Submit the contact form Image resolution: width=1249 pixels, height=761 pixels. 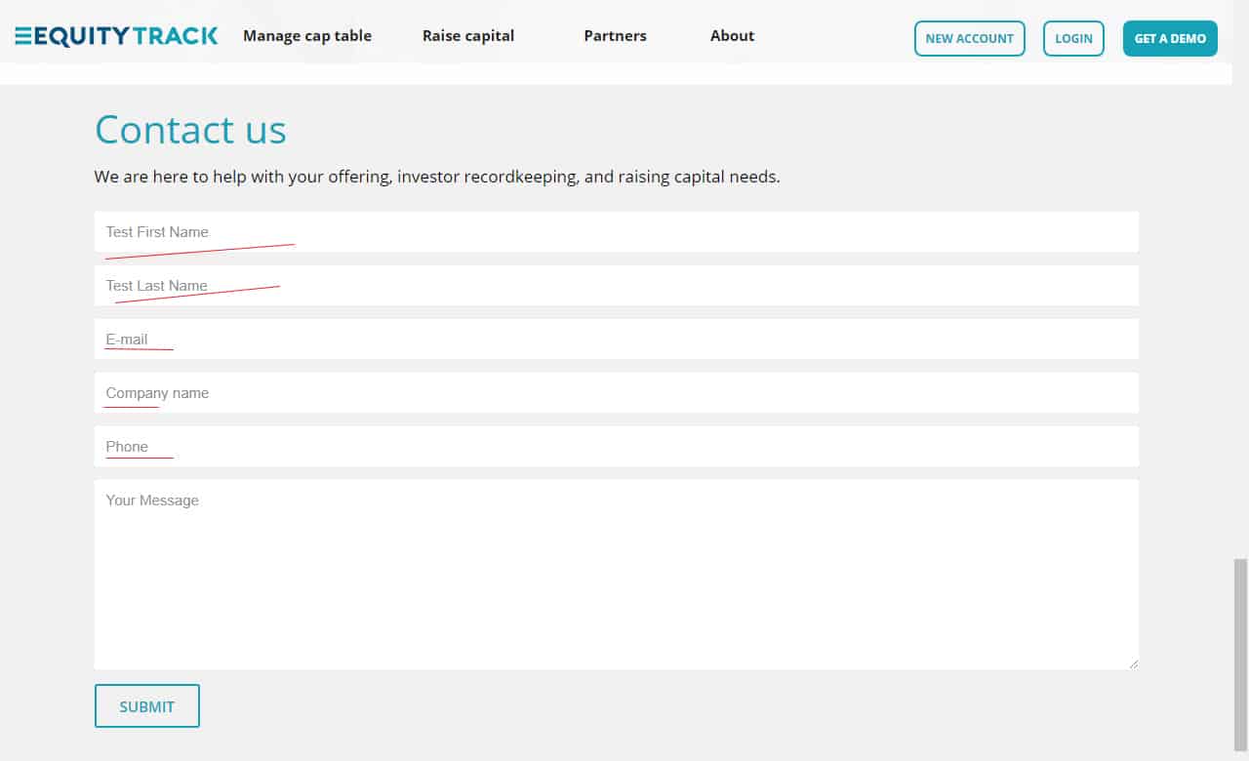coord(147,706)
